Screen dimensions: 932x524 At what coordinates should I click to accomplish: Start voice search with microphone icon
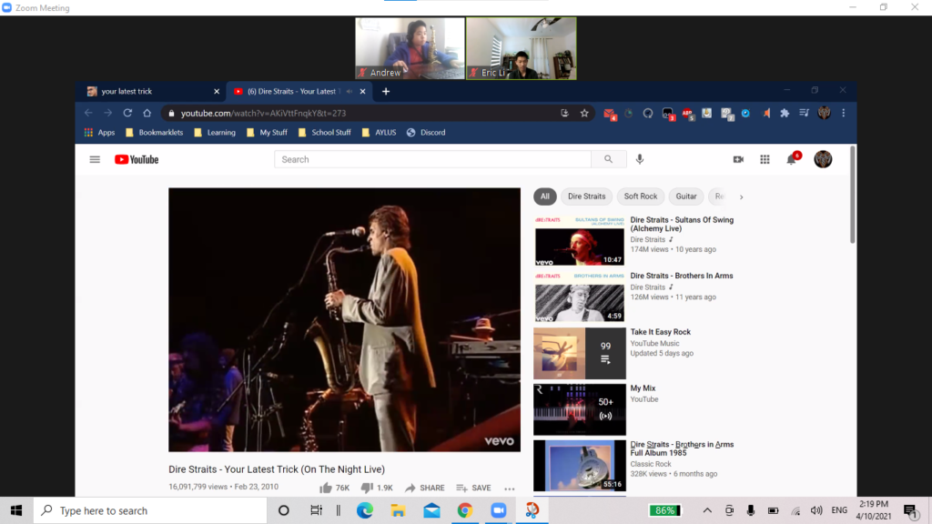point(640,159)
